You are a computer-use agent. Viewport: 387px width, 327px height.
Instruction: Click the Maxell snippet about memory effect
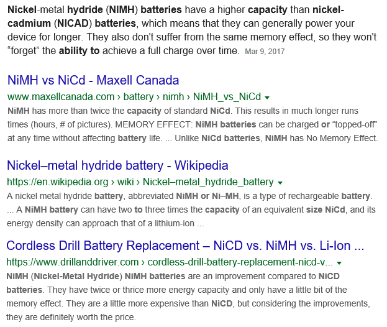point(193,124)
